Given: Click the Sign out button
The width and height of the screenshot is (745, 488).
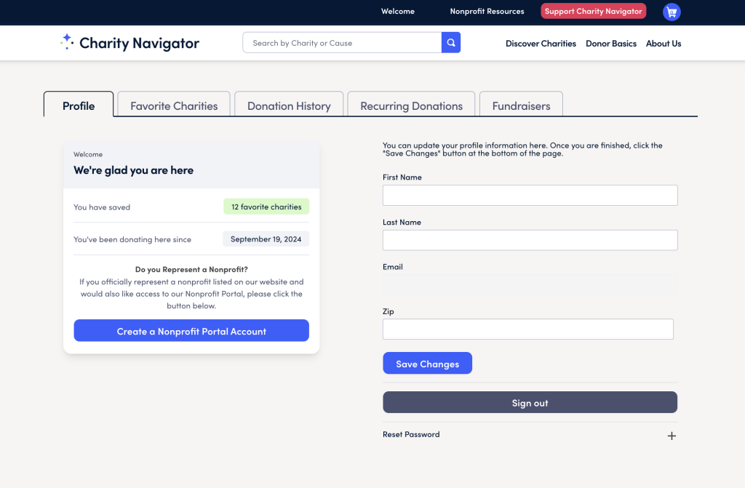Looking at the screenshot, I should click(x=530, y=402).
